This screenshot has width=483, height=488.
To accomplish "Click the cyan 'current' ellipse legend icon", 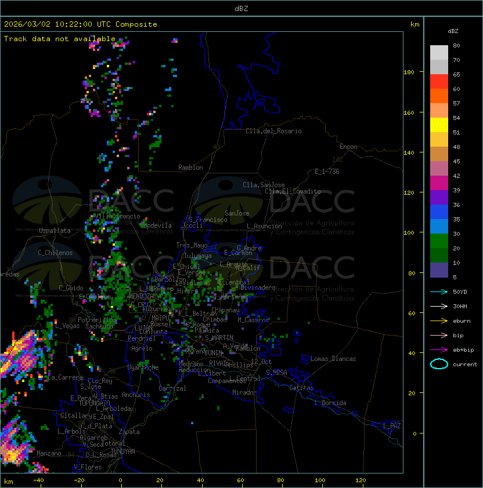I will pos(439,364).
